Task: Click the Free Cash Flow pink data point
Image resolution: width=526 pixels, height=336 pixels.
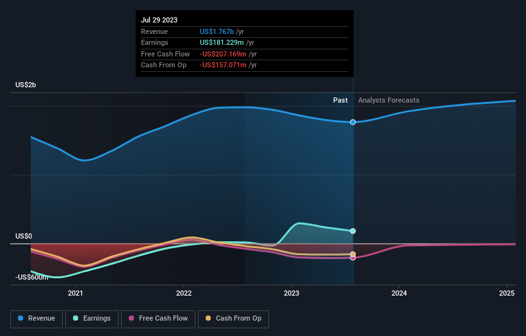Action: coord(353,258)
